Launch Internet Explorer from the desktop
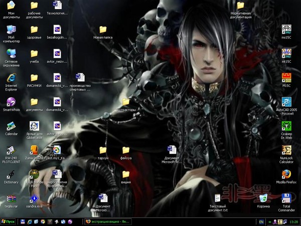Viewport: 301px width, 226px height. 11,82
